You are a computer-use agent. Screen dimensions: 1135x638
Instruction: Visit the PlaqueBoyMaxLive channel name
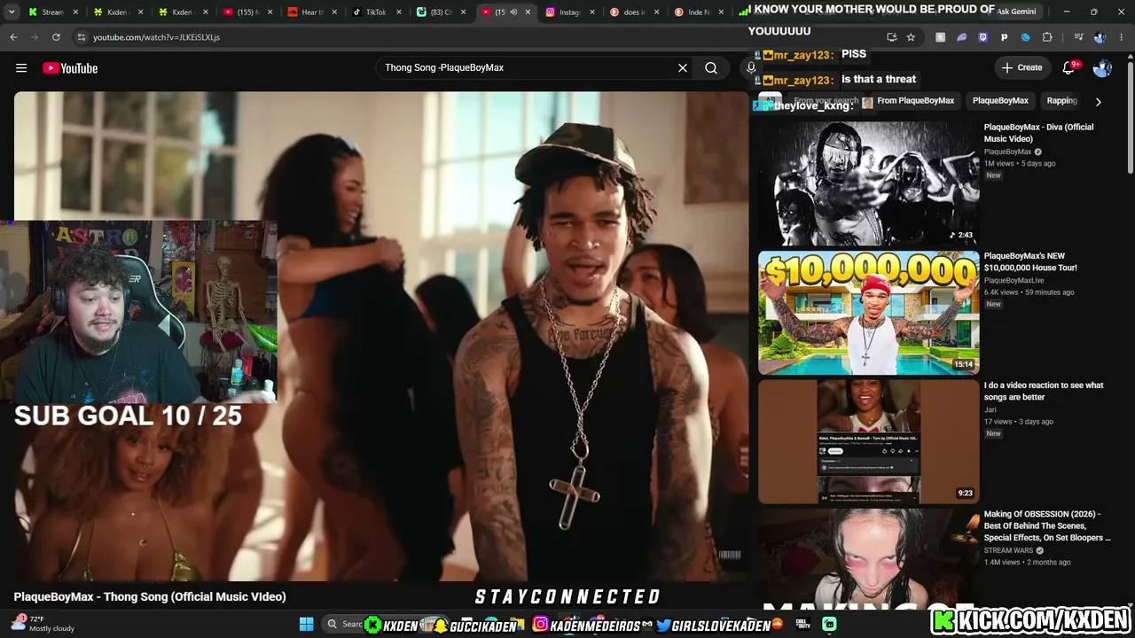[1014, 281]
